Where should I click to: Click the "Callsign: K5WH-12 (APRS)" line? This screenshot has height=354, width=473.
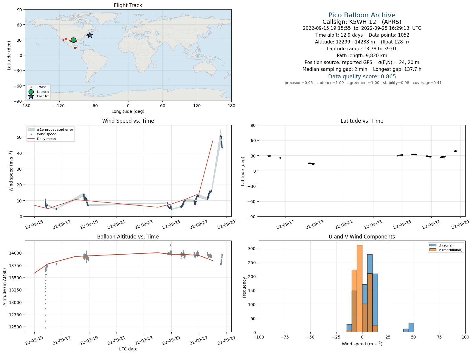(362, 22)
